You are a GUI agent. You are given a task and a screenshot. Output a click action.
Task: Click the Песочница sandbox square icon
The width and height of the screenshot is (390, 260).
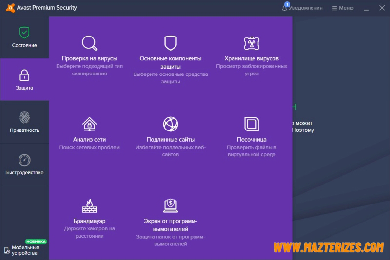252,124
